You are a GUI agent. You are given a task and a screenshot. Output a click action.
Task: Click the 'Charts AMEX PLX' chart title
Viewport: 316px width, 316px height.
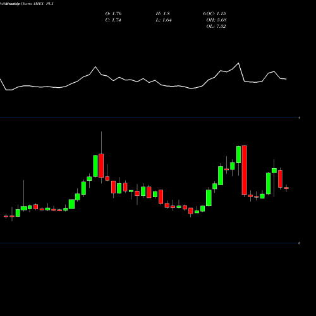click(x=37, y=4)
